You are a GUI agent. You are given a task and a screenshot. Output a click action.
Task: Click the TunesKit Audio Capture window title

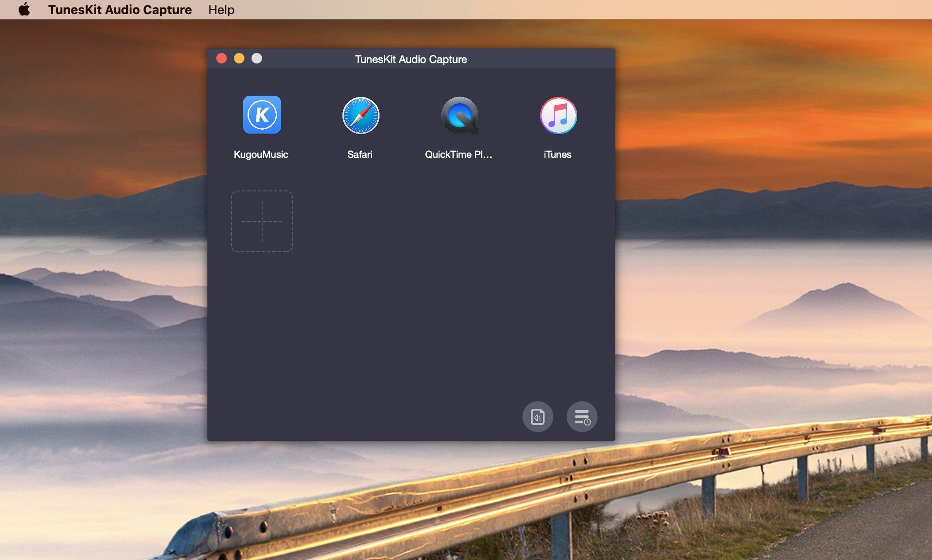pos(411,59)
